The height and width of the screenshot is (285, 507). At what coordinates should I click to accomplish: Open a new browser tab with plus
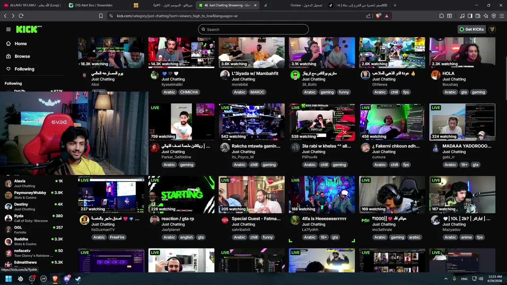tap(395, 5)
